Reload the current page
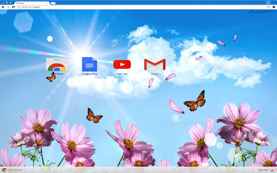 13,7
